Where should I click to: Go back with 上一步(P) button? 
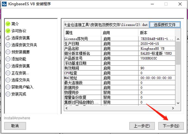142,126
